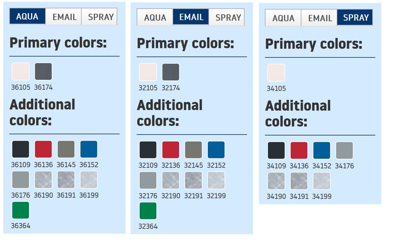
Task: Open the SPRAY tab in right panel
Action: coord(355,18)
